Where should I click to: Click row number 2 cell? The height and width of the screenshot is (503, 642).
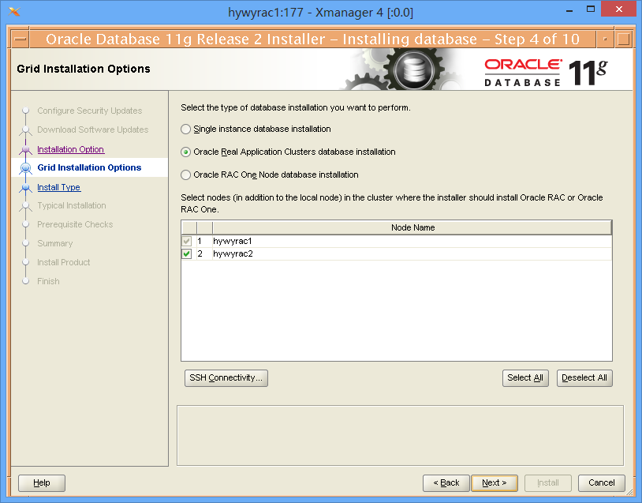click(204, 253)
